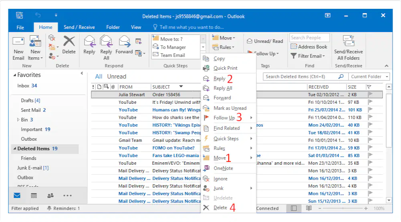The image size is (401, 222).
Task: Click the Reply icon in the ribbon
Action: (x=89, y=41)
